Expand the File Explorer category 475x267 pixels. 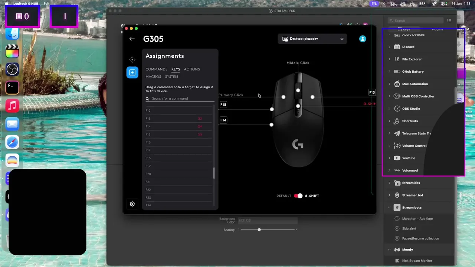tap(389, 59)
